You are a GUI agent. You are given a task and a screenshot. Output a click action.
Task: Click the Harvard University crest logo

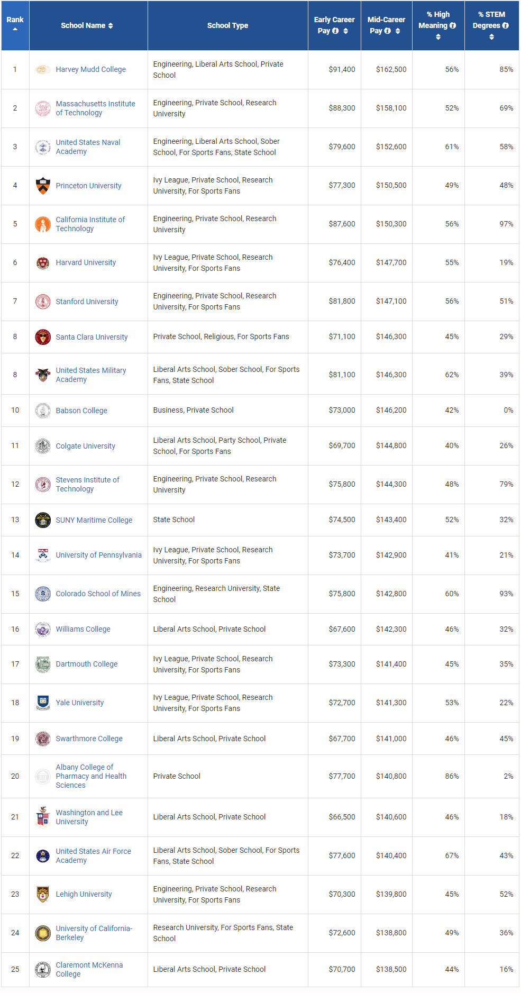point(43,263)
